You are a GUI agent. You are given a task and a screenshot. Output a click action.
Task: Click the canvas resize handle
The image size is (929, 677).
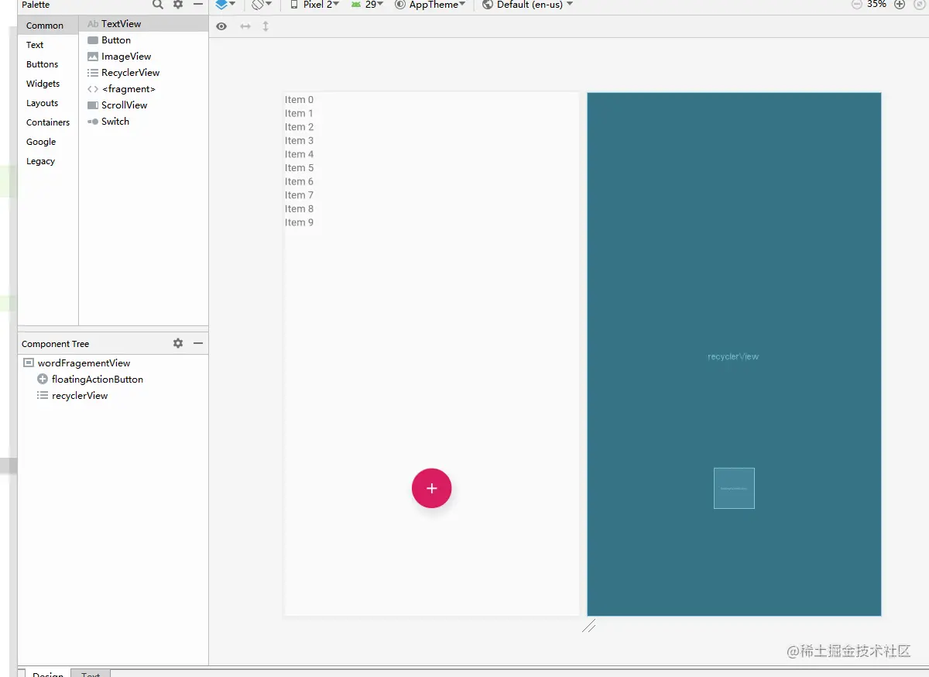coord(589,626)
